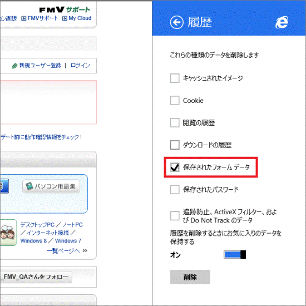Enable the 閲覧の履歴 checkbox

(175, 123)
